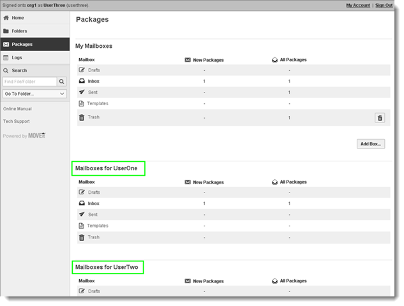Open Drafts mailbox under My Mailboxes
The height and width of the screenshot is (306, 404).
pyautogui.click(x=94, y=70)
